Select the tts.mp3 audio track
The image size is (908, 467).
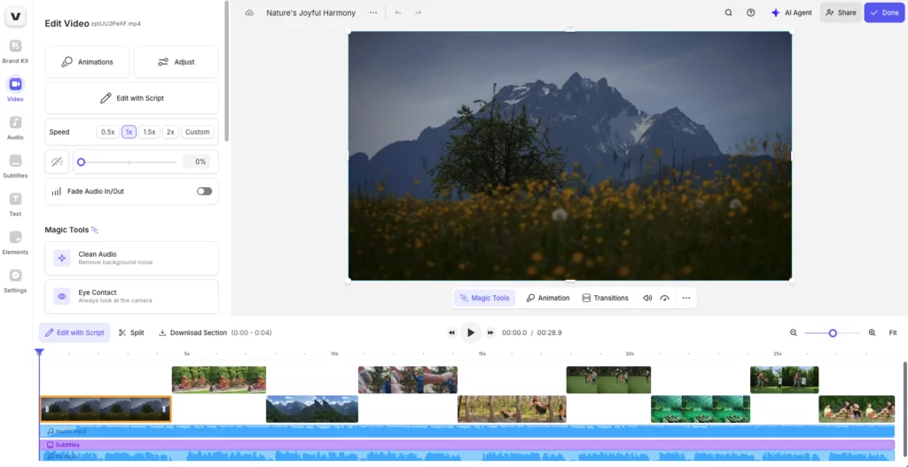[466, 456]
